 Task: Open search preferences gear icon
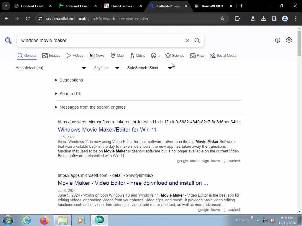click(x=289, y=40)
